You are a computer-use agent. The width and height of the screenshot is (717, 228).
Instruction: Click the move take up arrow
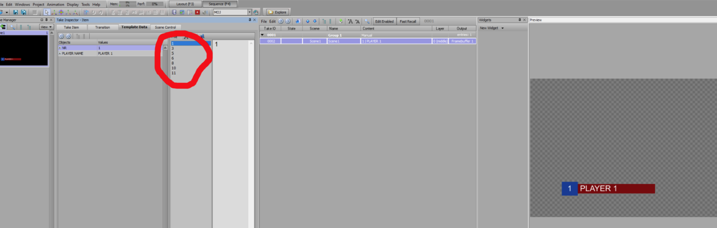(308, 21)
